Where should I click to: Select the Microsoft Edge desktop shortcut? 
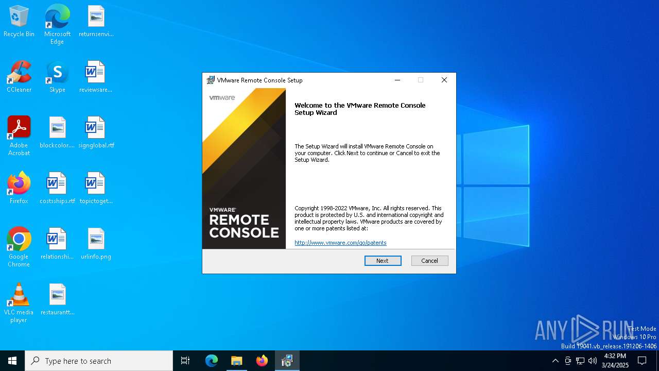[x=57, y=24]
